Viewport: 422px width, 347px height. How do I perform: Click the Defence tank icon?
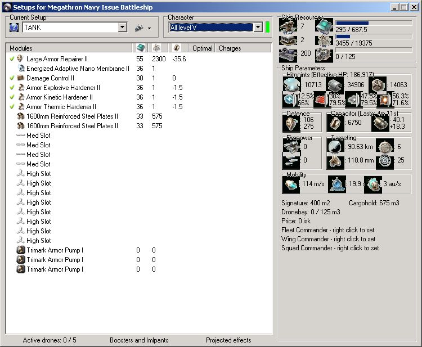click(291, 123)
